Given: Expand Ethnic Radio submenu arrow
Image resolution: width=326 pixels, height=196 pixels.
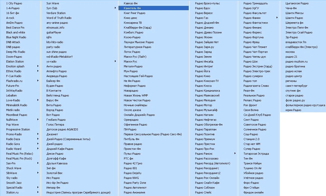Looking at the screenshot, I should [38, 71].
